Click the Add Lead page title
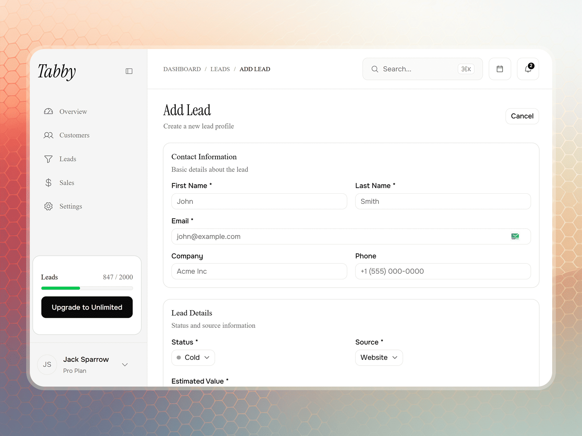 [x=187, y=110]
